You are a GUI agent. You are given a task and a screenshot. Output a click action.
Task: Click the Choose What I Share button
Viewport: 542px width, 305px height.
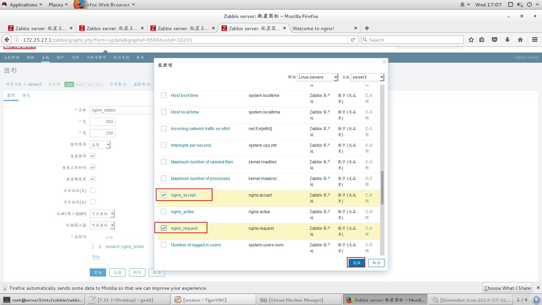[507, 288]
